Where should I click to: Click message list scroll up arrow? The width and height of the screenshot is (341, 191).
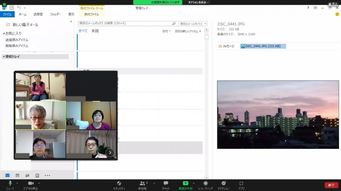click(x=207, y=30)
